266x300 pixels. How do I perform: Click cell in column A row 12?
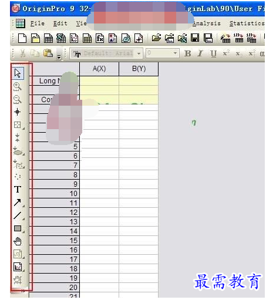tap(99, 213)
